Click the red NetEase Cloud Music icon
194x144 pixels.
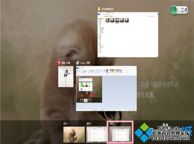[x=59, y=63]
